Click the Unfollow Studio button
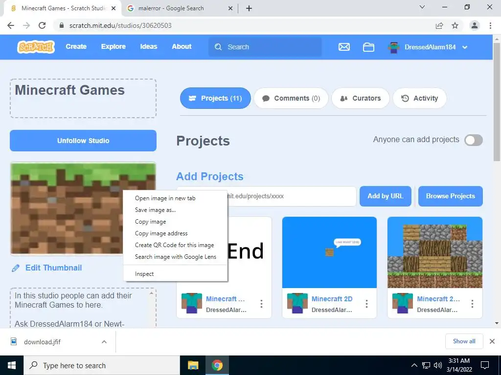This screenshot has width=501, height=375. (83, 141)
